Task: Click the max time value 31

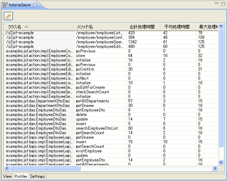Action: tap(200, 69)
